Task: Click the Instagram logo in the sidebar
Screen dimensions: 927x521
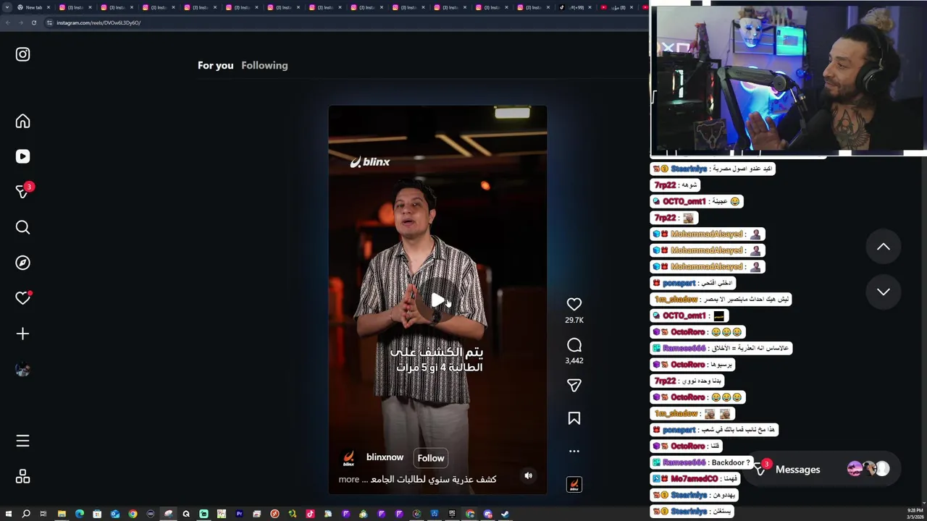Action: (22, 54)
